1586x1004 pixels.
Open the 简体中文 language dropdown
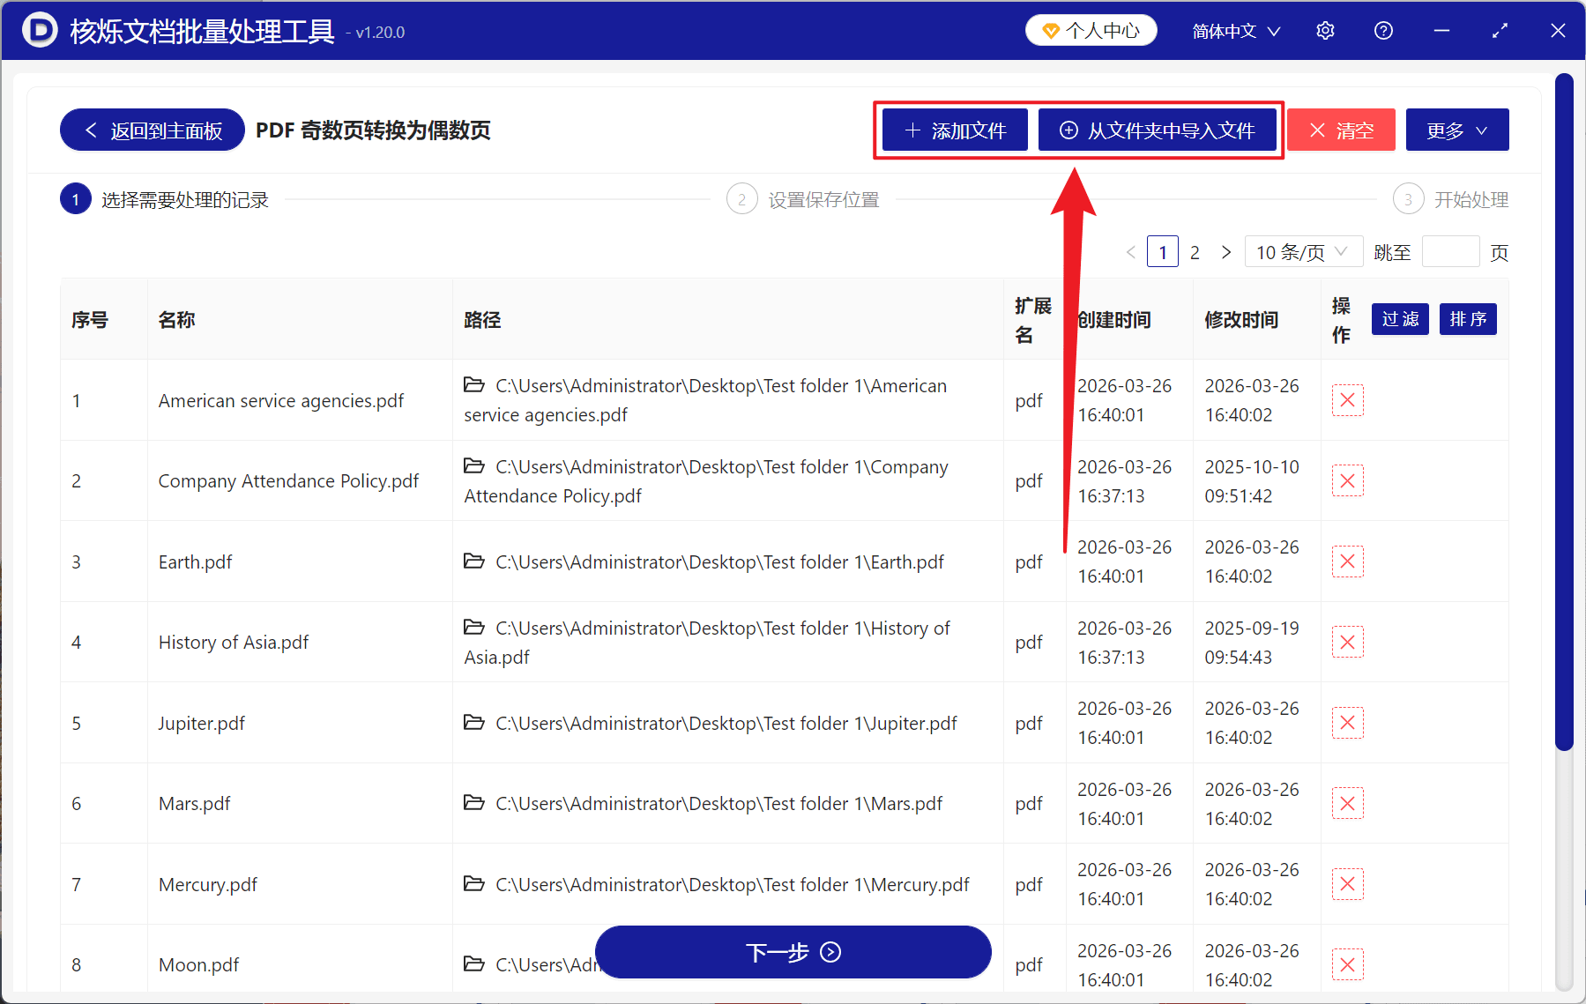1235,30
